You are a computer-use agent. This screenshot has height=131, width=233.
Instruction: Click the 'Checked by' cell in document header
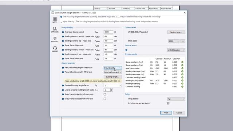pyautogui.click(x=128, y=9)
